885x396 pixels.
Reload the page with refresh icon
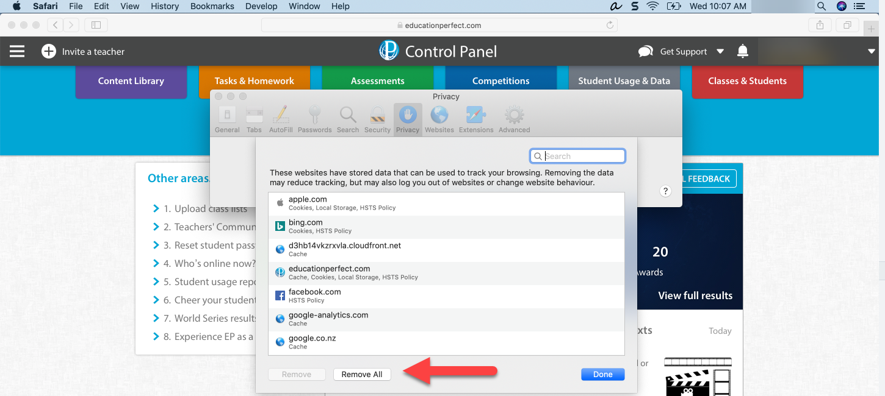(610, 25)
